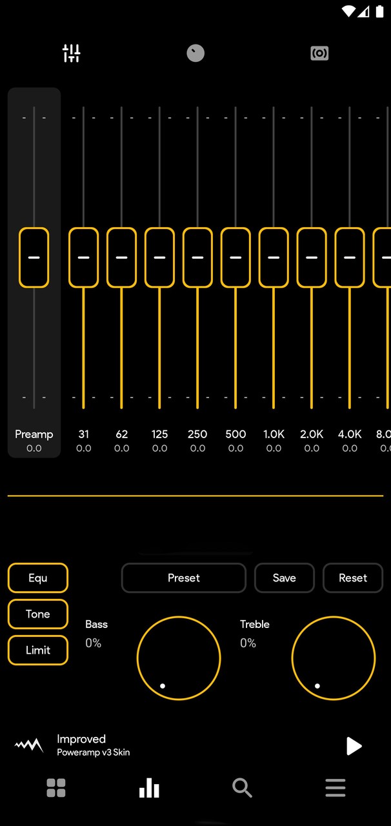Open the library grid icon
391x826 pixels.
[x=56, y=788]
